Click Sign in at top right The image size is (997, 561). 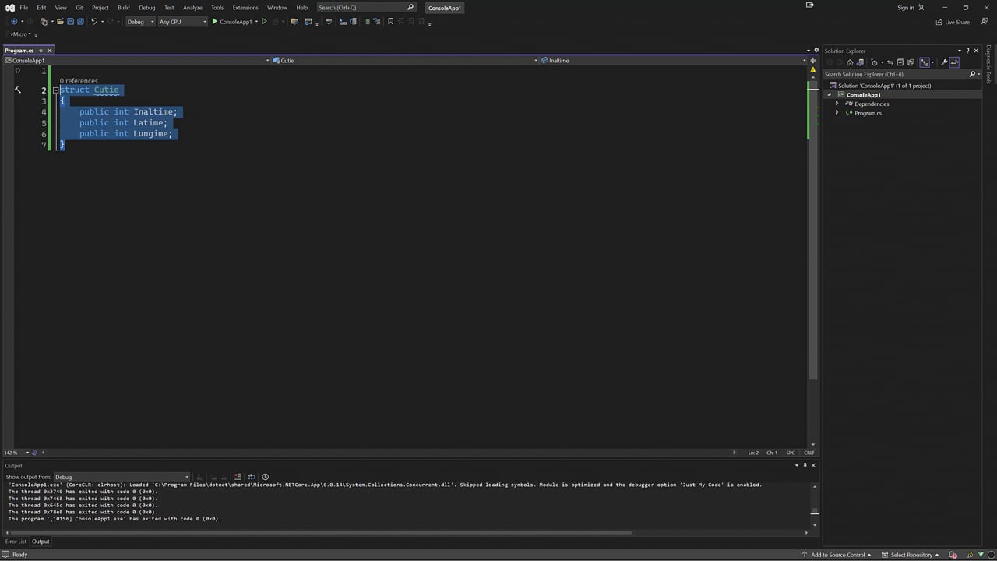pyautogui.click(x=910, y=8)
